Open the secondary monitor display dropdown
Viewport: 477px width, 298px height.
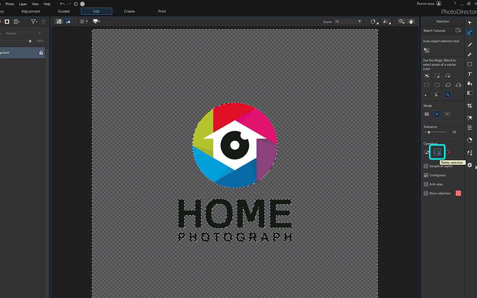(x=96, y=21)
